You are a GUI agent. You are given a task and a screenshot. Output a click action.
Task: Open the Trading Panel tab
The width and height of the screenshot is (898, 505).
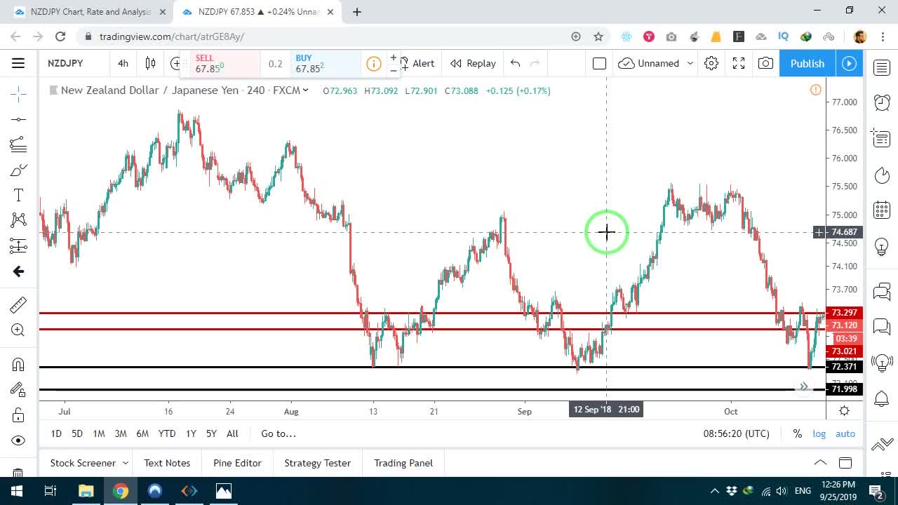point(403,463)
